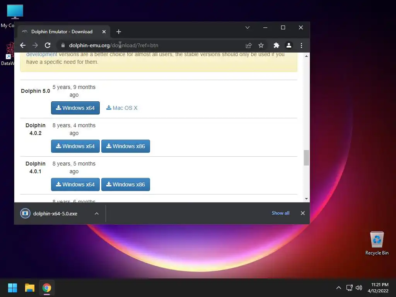
Task: Open the Windows Start menu
Action: pyautogui.click(x=12, y=288)
